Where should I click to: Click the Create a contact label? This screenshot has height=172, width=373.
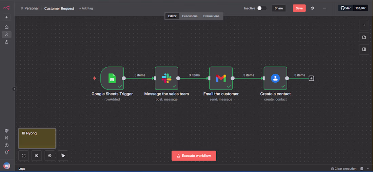click(x=275, y=94)
